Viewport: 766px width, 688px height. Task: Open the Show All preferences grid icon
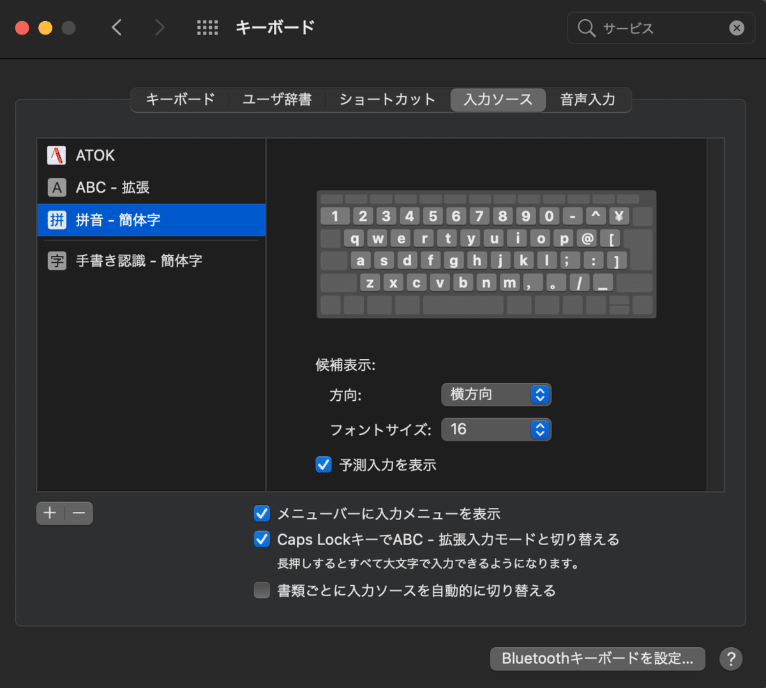click(207, 27)
